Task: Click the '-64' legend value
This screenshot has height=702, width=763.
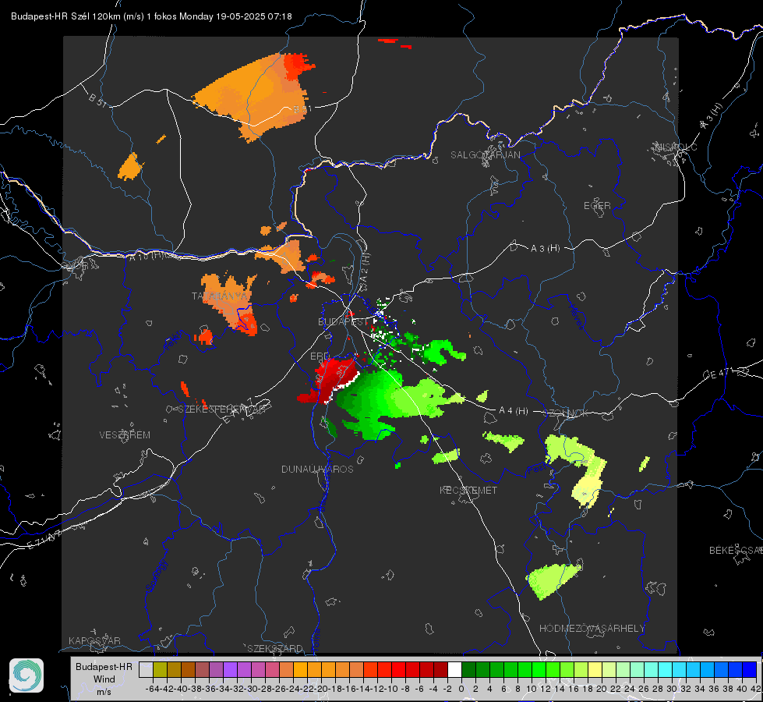Action: [153, 690]
